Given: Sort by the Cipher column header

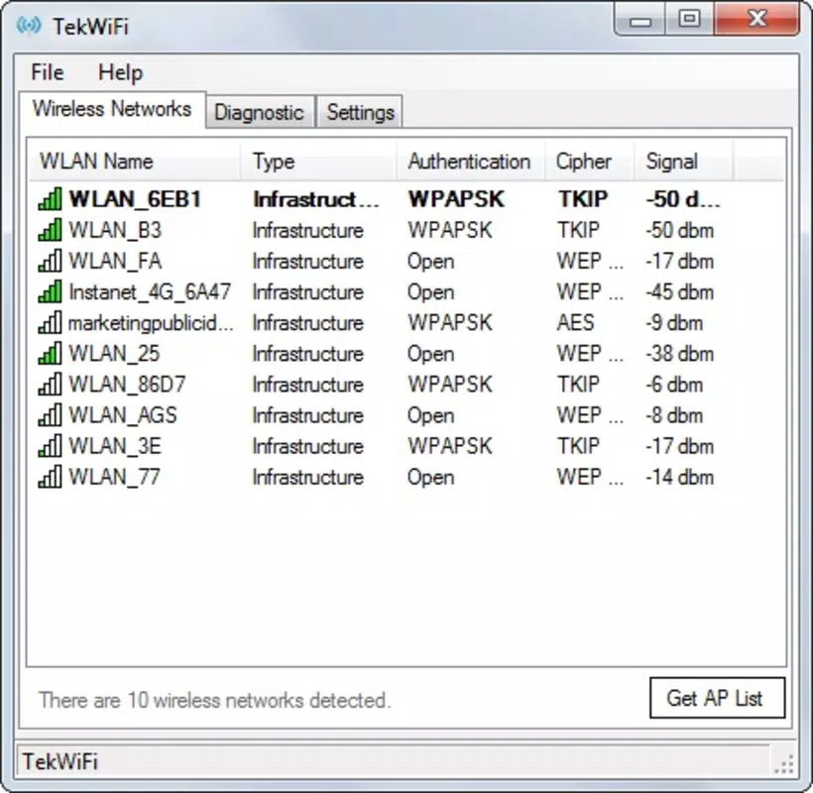Looking at the screenshot, I should pyautogui.click(x=589, y=162).
